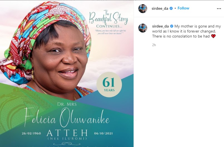Viewport: 224px width, 147px height.
Task: Click the verified badge beside the caption username
Action: tap(172, 26)
